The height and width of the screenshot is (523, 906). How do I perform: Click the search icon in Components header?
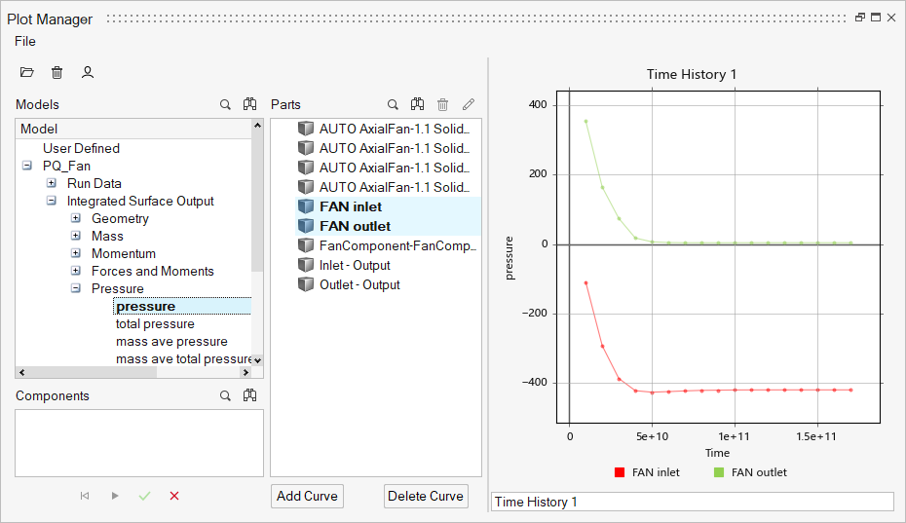point(225,395)
